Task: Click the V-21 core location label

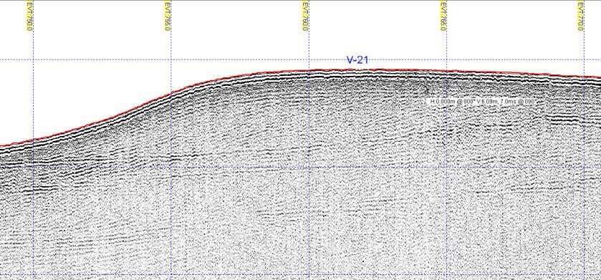Action: [x=357, y=59]
